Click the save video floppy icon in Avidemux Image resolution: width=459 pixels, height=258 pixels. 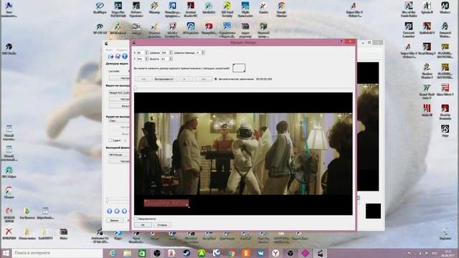coord(118,56)
